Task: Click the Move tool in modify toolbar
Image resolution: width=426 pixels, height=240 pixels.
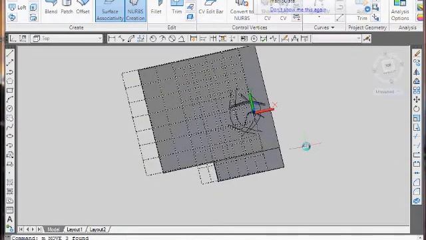Action: point(417,99)
